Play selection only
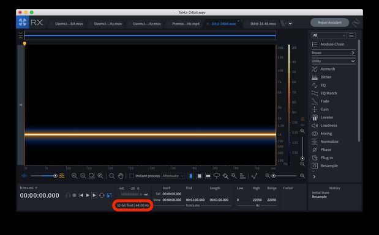379x235 pixels. [94, 195]
